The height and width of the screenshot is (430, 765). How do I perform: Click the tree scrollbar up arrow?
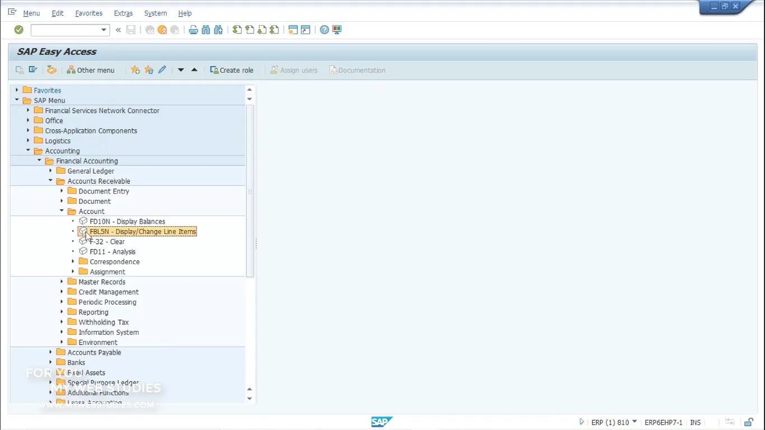pos(250,90)
